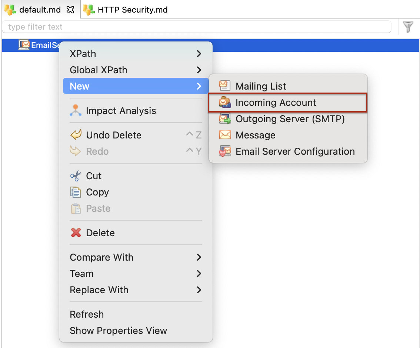The height and width of the screenshot is (348, 420).
Task: Switch to the HTTP Security.md tab
Action: pos(132,10)
